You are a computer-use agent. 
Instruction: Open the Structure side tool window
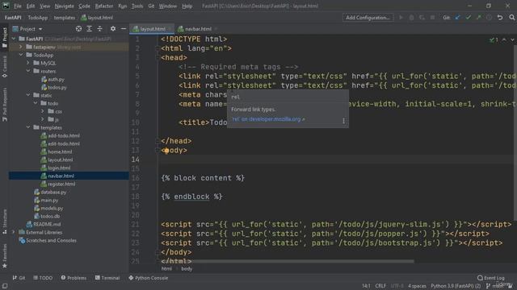pyautogui.click(x=5, y=222)
